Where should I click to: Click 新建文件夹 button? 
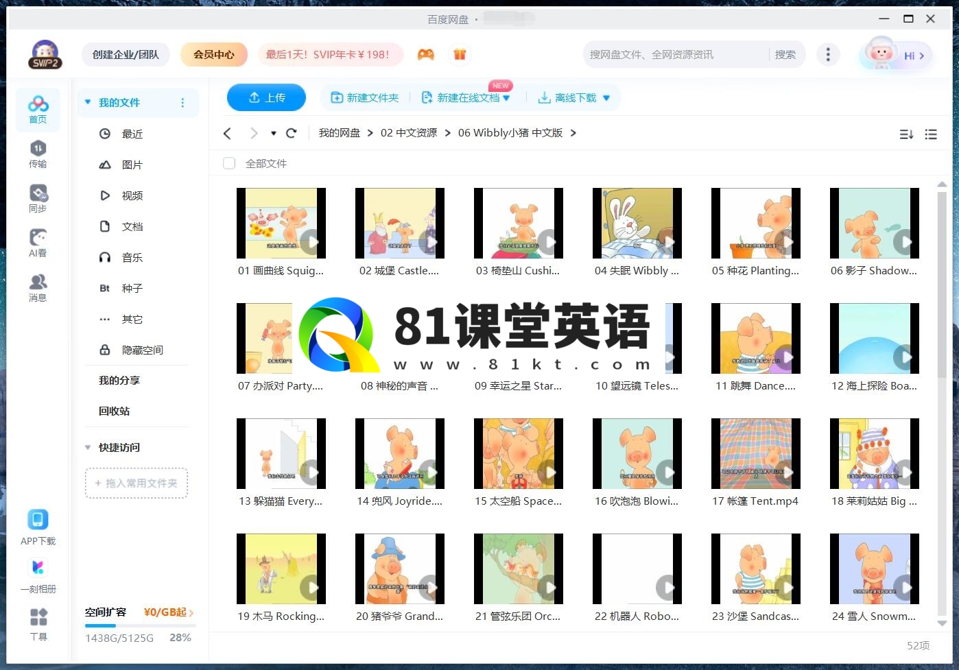(365, 97)
